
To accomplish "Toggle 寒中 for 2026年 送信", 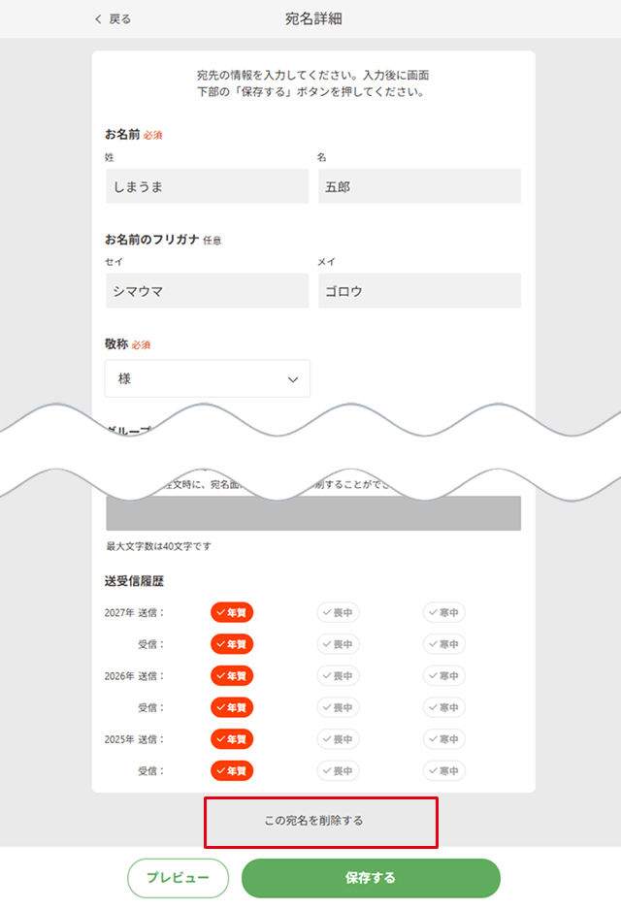I will tap(444, 675).
